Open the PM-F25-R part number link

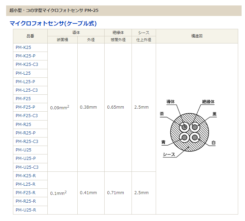click(x=26, y=193)
